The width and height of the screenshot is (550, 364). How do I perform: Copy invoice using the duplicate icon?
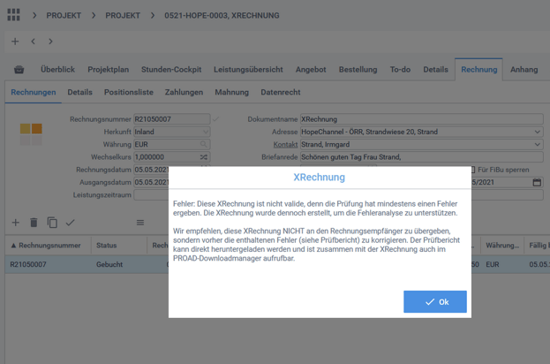point(52,223)
